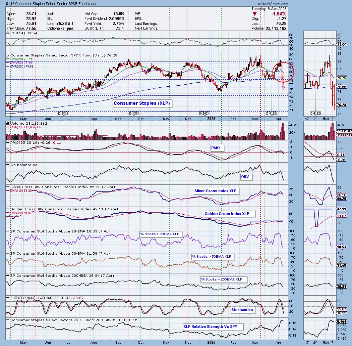Click the Open price 78.71
This screenshot has height=346, width=352.
pyautogui.click(x=31, y=14)
